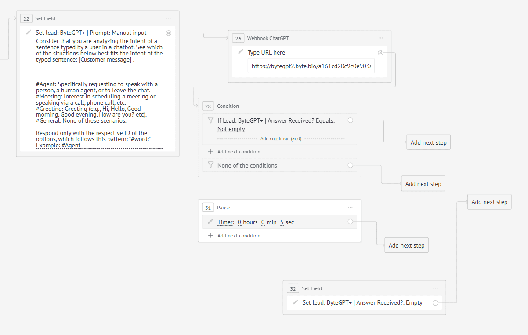Click the Add condition (and) link

[281, 138]
